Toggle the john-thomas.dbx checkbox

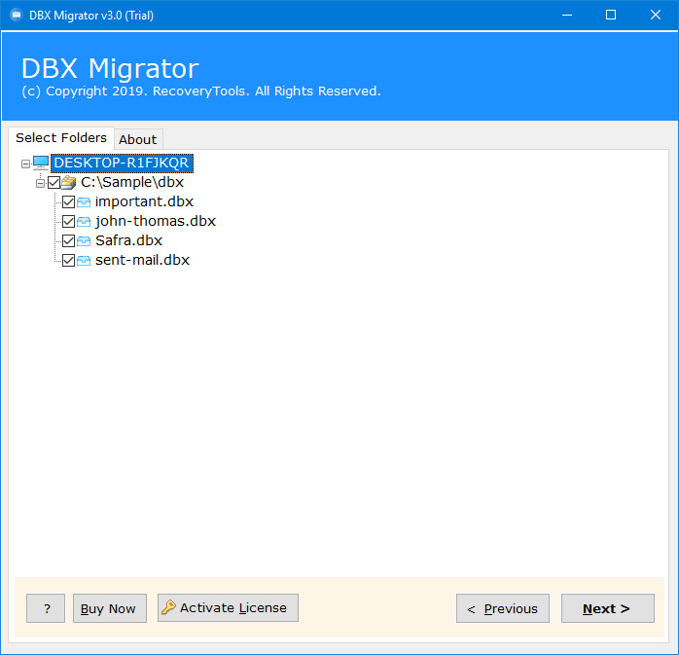click(69, 221)
